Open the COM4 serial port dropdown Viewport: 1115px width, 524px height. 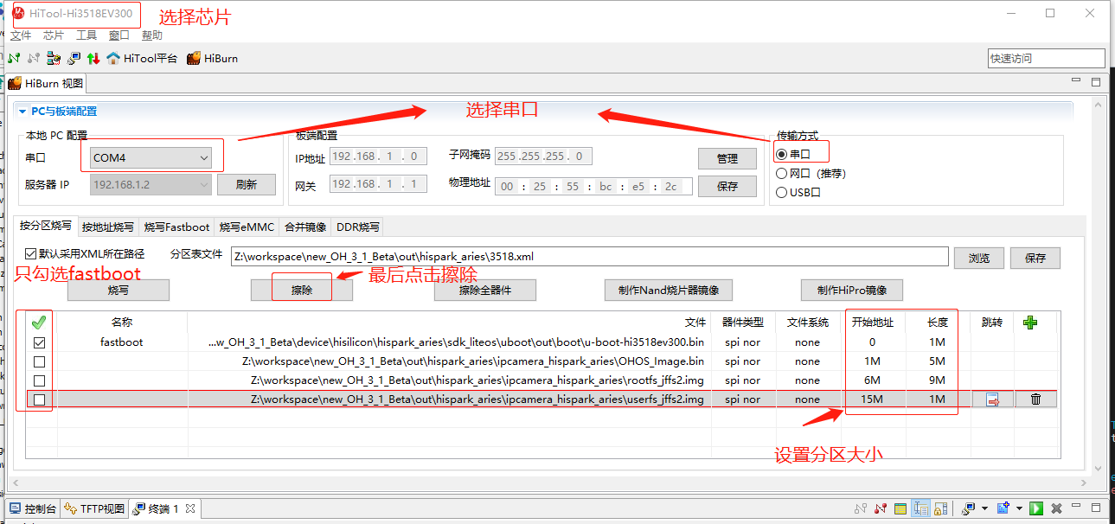coord(204,158)
